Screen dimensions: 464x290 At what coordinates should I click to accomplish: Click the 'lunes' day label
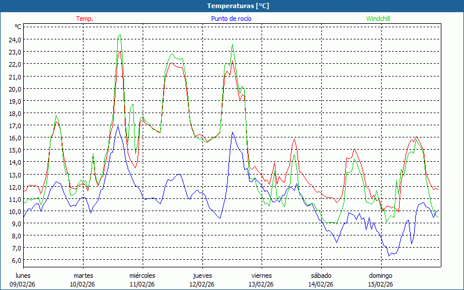click(23, 275)
